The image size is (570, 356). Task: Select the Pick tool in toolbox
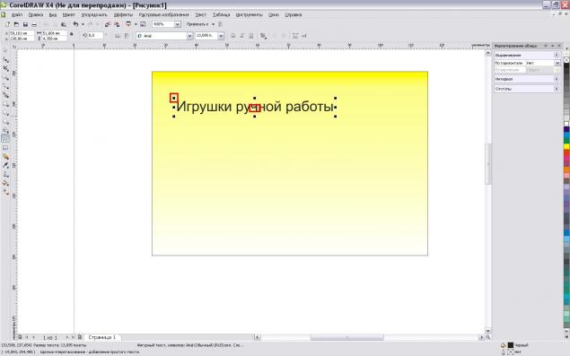pos(5,50)
